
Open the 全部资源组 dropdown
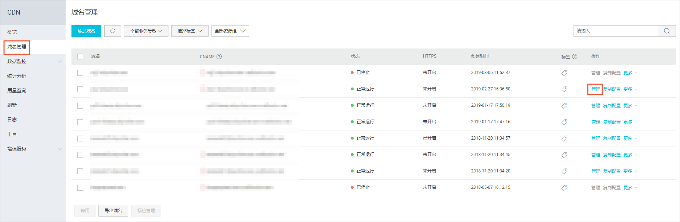point(230,31)
